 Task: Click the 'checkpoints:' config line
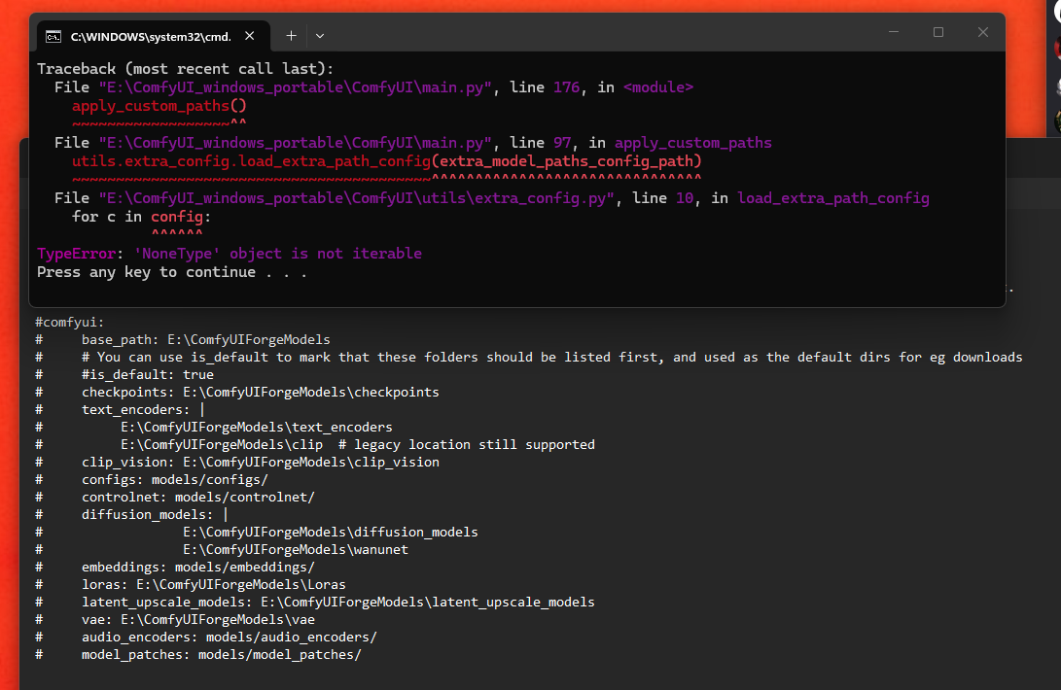[261, 393]
